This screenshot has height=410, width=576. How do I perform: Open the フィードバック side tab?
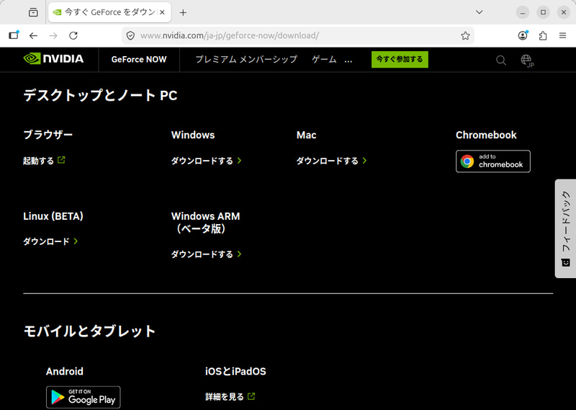click(565, 228)
